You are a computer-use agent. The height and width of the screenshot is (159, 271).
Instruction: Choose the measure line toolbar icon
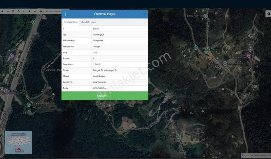[x=35, y=12]
